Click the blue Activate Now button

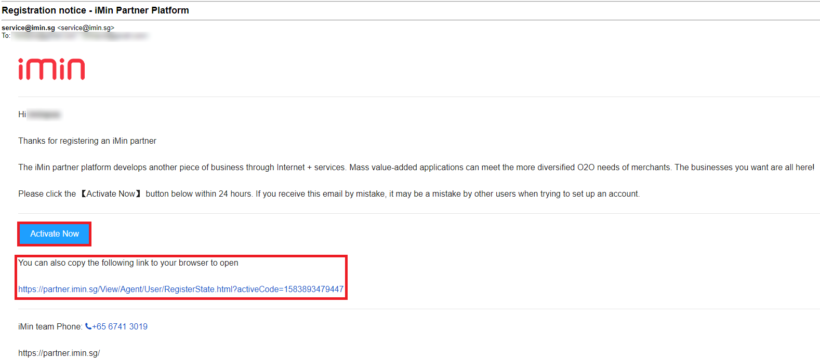[x=55, y=234]
